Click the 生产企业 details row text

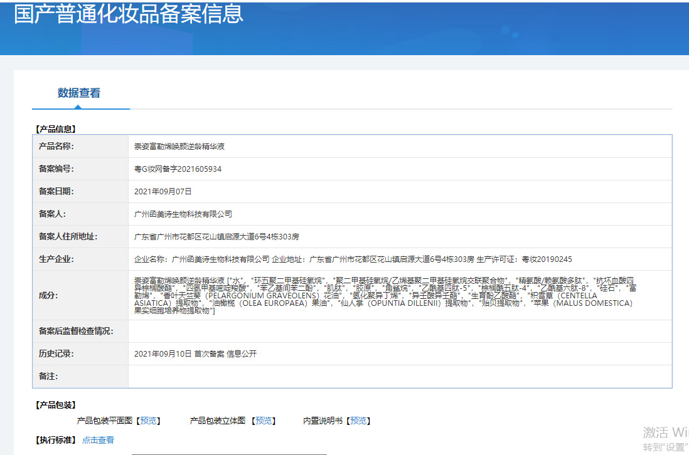[x=353, y=259]
